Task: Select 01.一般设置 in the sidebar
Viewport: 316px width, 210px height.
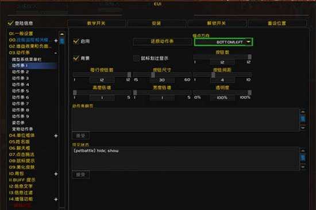Action: pyautogui.click(x=21, y=34)
